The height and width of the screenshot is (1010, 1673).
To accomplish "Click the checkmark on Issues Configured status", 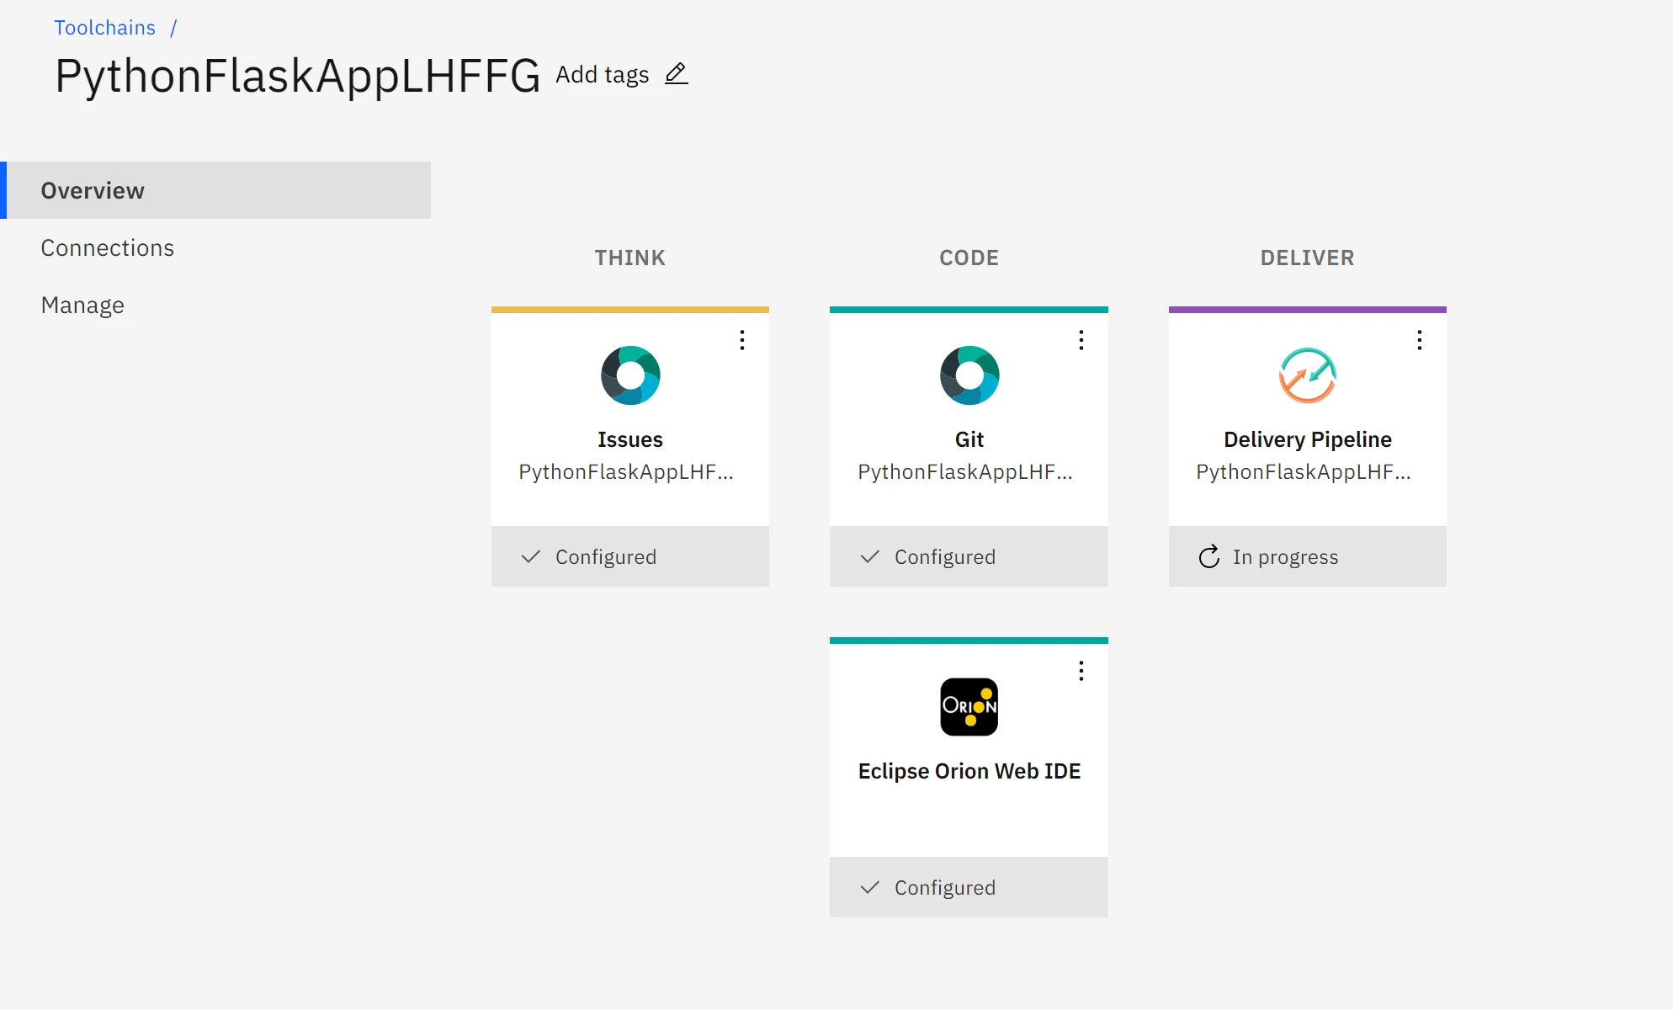I will tap(531, 557).
